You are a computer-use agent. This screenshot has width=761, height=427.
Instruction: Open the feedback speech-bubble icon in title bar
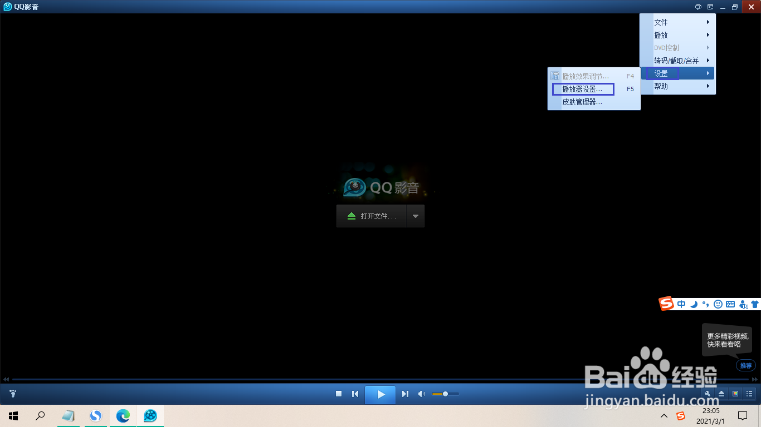coord(698,7)
